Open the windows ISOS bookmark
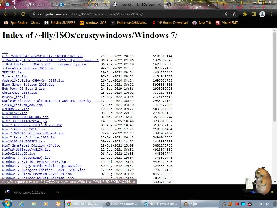Image resolution: width=277 pixels, height=208 pixels. [x=93, y=23]
